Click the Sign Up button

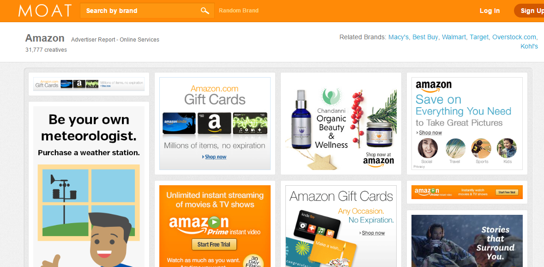coord(529,11)
